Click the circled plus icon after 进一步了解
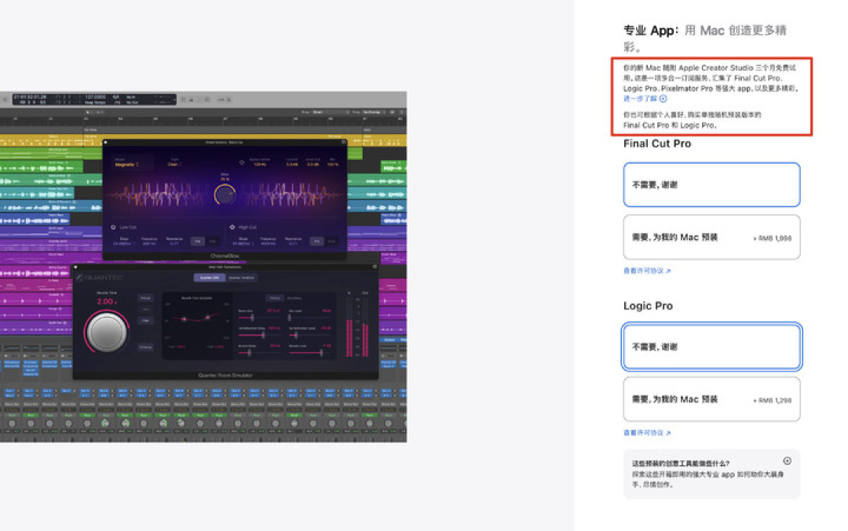The image size is (848, 531). (x=663, y=99)
